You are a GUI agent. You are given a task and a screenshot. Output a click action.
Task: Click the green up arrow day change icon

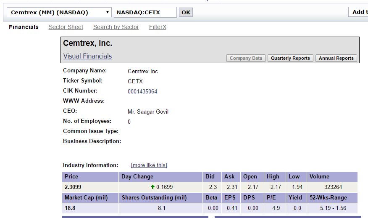(152, 187)
